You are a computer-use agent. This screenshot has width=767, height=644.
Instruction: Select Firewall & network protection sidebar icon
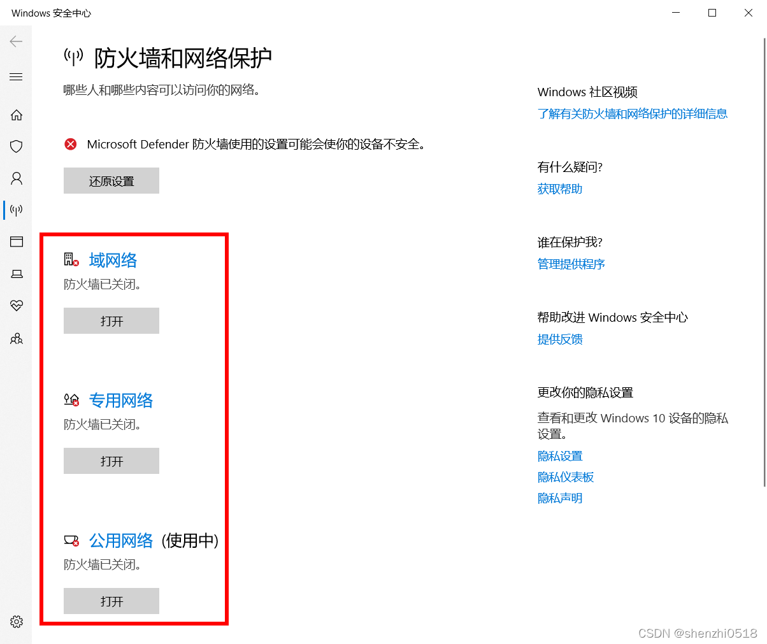(17, 210)
